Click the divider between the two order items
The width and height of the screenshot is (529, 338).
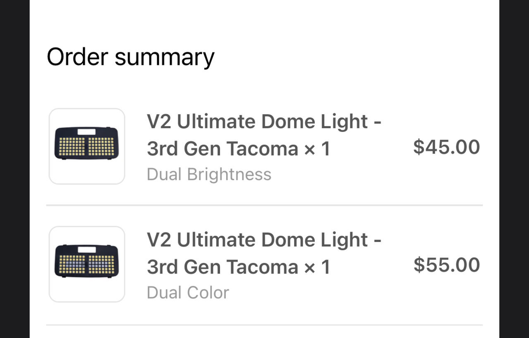pos(264,205)
